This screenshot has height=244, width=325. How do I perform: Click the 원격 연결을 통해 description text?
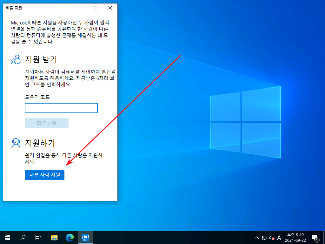(63, 158)
